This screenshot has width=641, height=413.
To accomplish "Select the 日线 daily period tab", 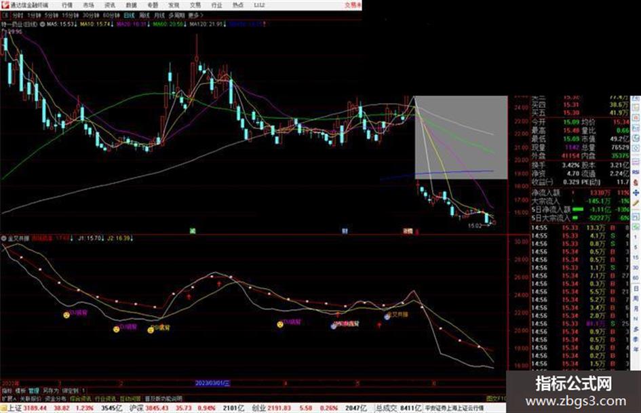I will pos(129,16).
